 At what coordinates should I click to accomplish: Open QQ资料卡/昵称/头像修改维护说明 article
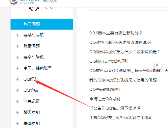120,42
